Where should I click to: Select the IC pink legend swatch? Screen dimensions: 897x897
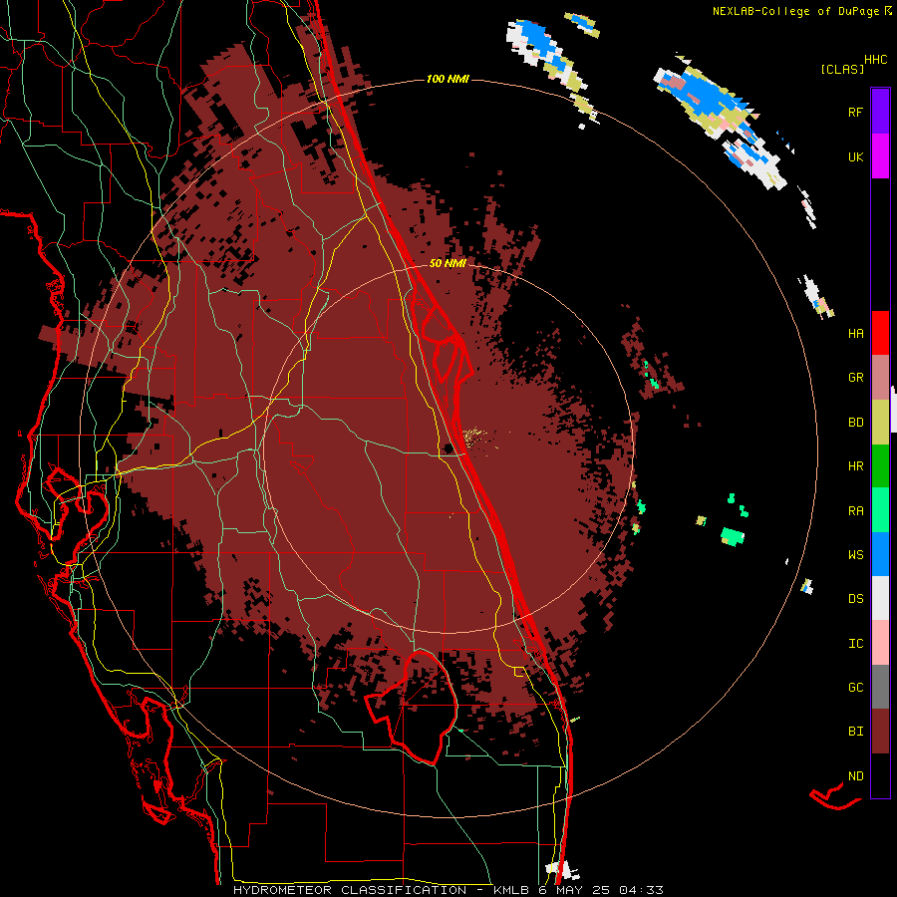(x=880, y=643)
